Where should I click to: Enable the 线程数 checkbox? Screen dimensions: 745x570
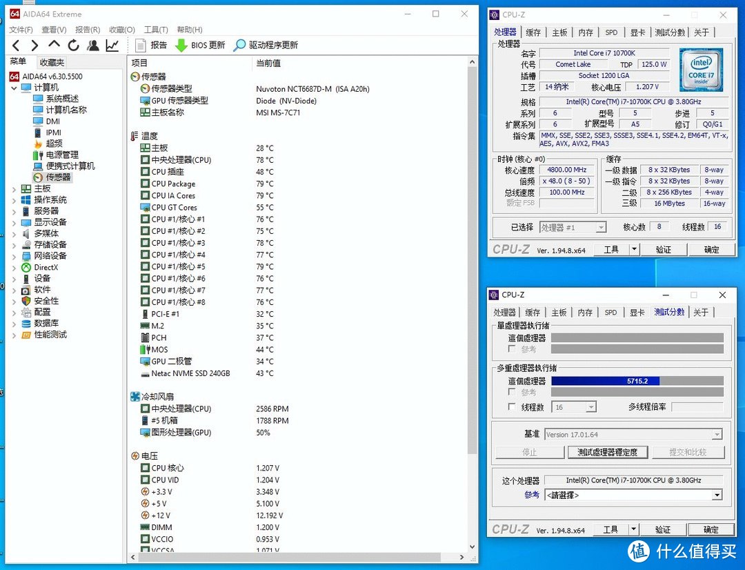click(x=512, y=407)
